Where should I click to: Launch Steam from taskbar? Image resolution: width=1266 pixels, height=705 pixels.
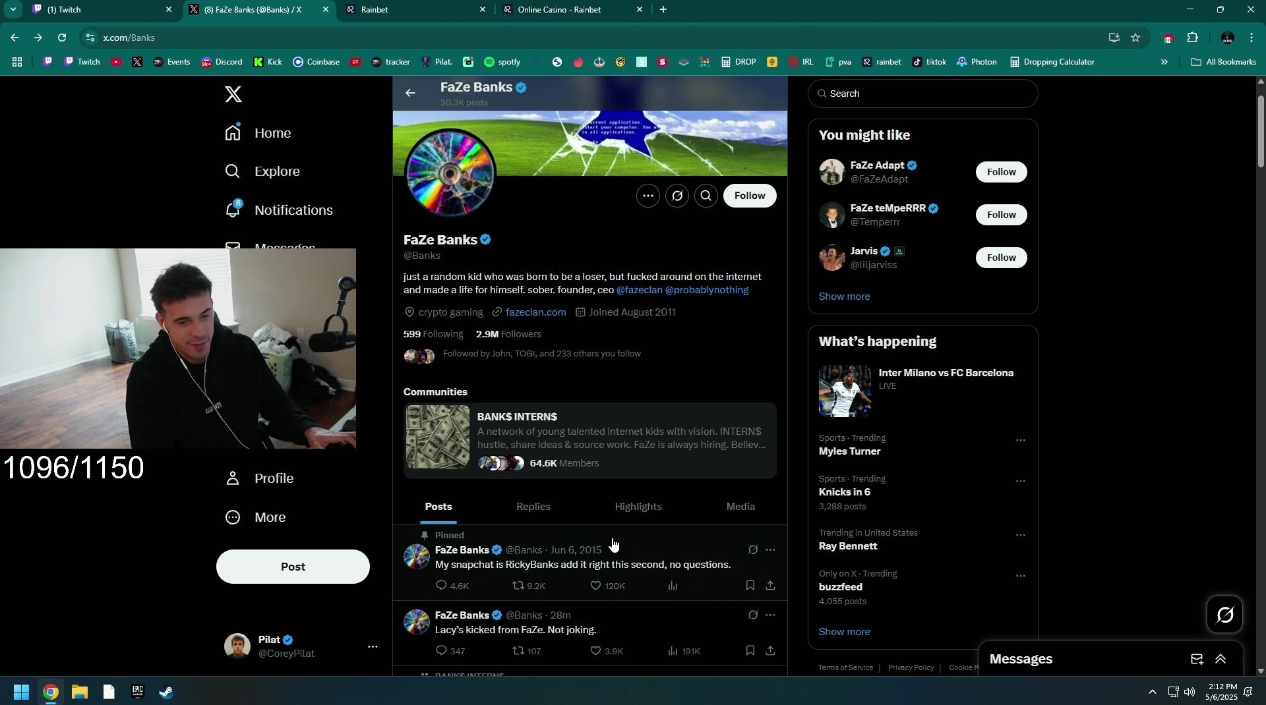coord(166,692)
